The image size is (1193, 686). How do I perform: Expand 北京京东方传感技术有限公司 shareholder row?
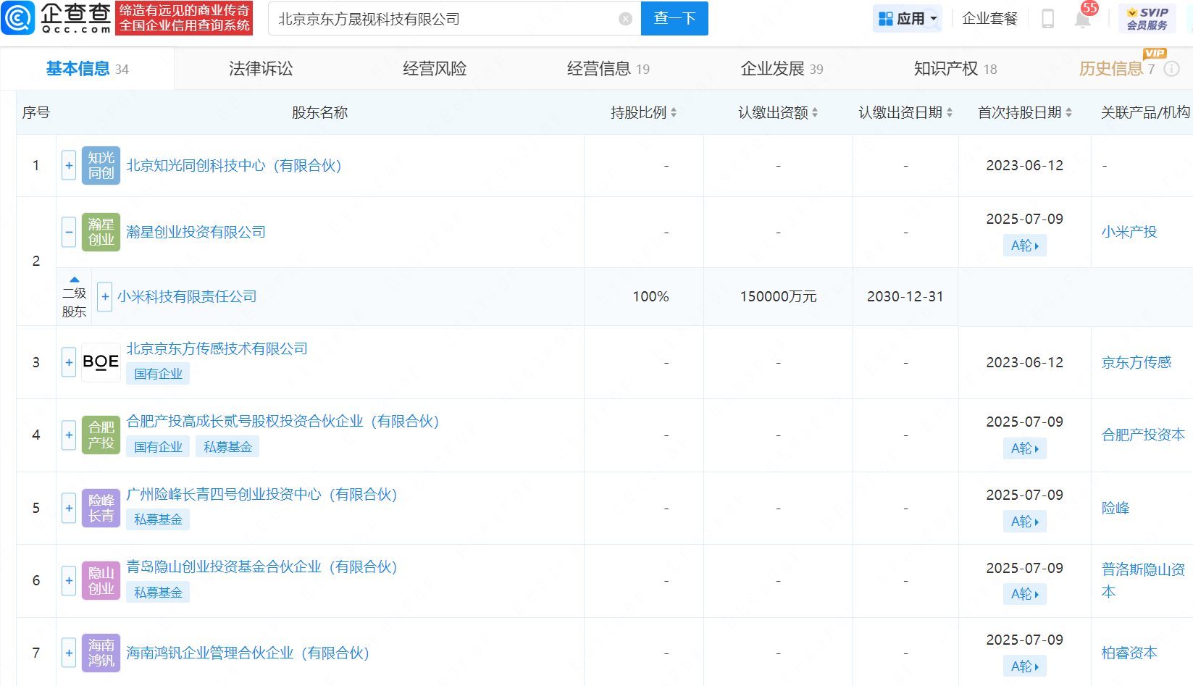coord(69,362)
